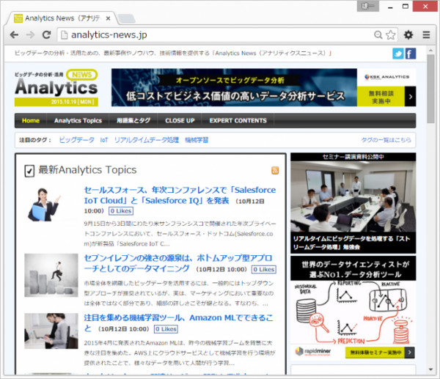Click the rapidminer logo
Viewport: 440px width, 379px height.
[x=313, y=351]
